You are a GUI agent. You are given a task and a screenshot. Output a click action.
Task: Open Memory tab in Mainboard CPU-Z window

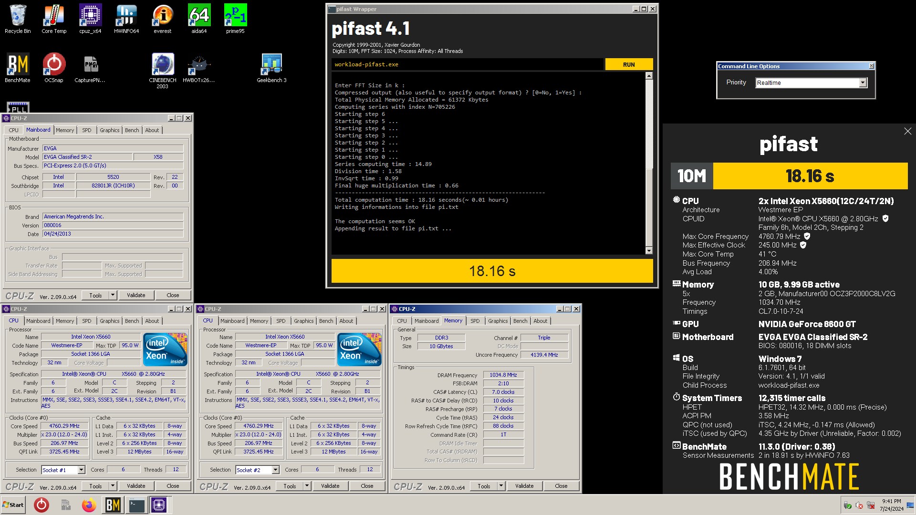point(65,130)
